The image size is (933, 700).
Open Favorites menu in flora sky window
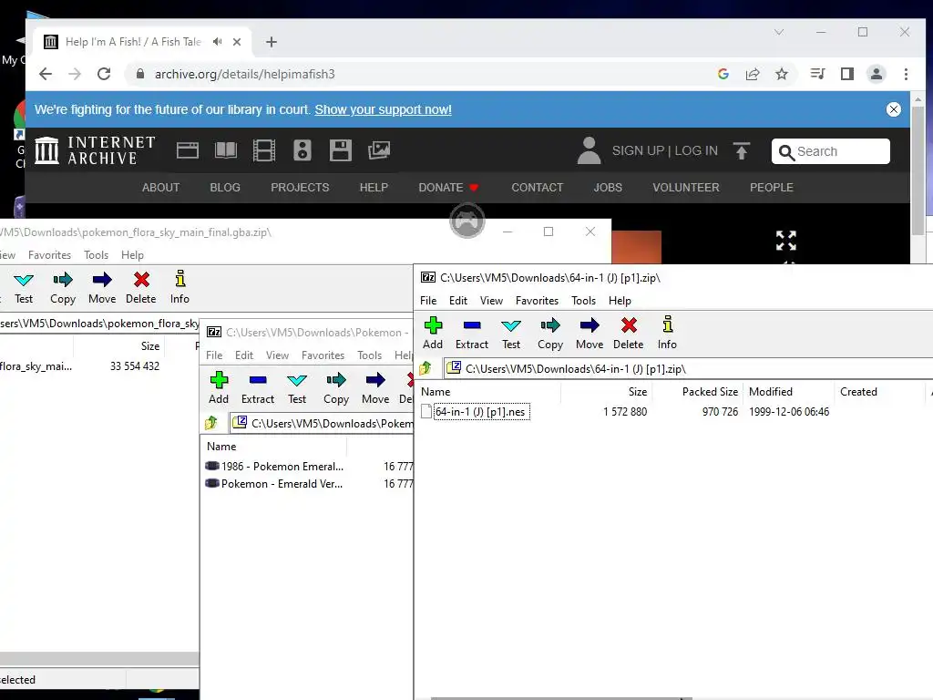(49, 255)
